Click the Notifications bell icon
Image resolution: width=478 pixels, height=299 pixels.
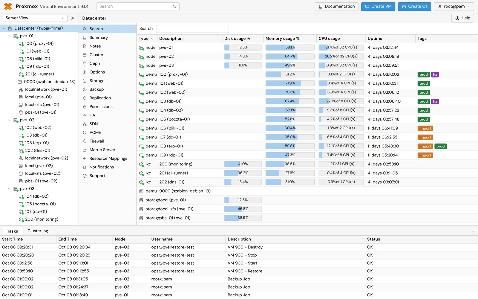click(x=85, y=167)
